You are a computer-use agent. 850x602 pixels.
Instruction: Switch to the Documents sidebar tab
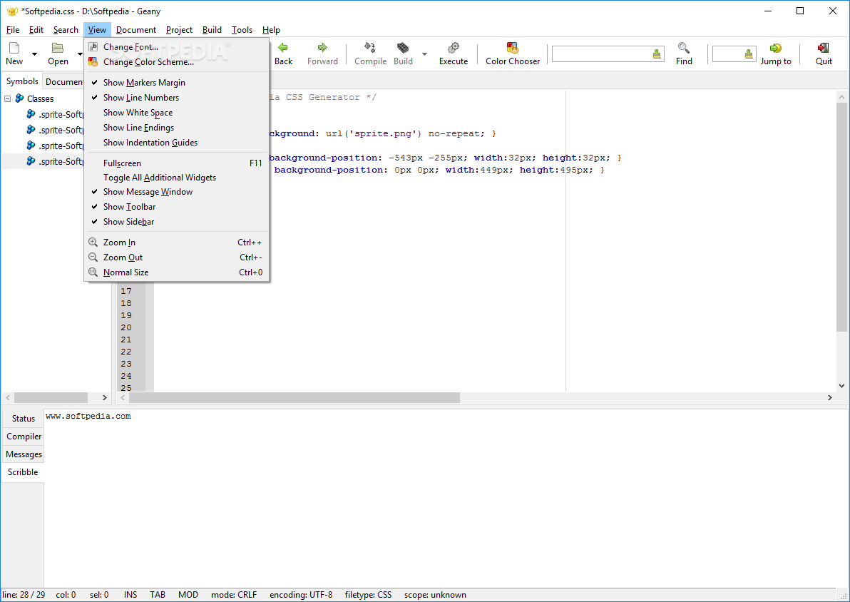[64, 82]
